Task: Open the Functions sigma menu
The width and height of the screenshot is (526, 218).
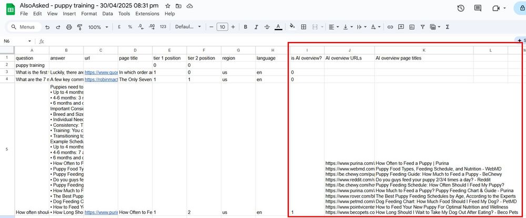Action: click(448, 27)
